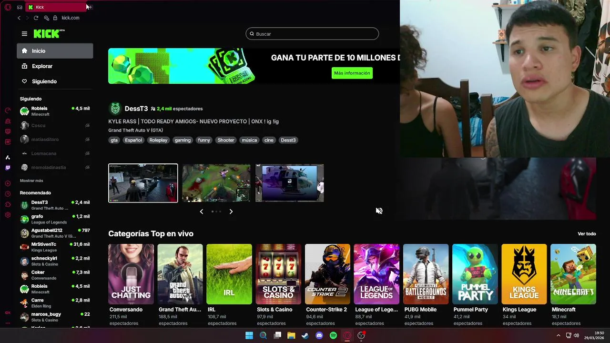This screenshot has width=610, height=343.
Task: Open Twitch from the Opera sidebar
Action: click(8, 168)
